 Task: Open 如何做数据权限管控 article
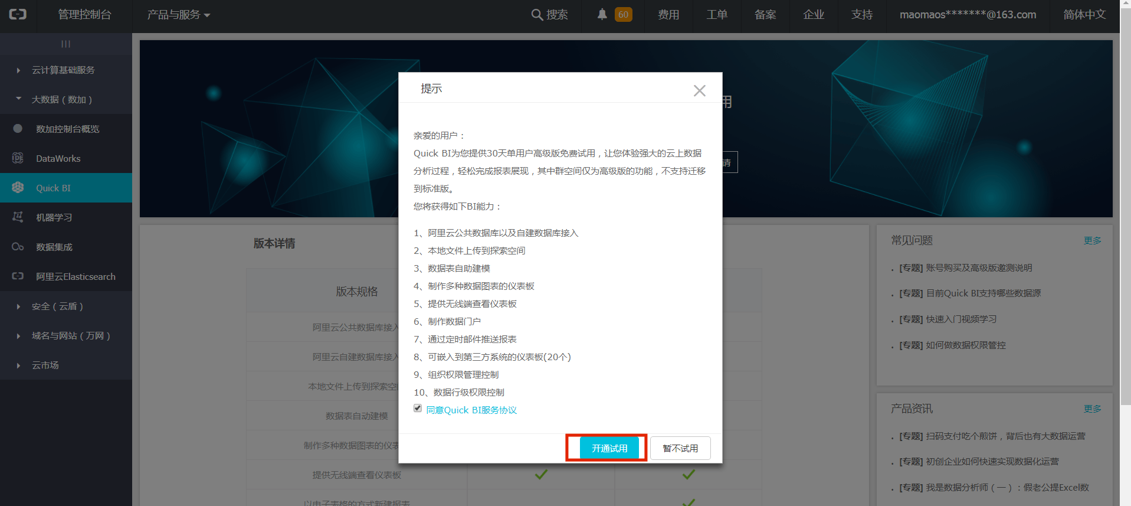tap(952, 345)
